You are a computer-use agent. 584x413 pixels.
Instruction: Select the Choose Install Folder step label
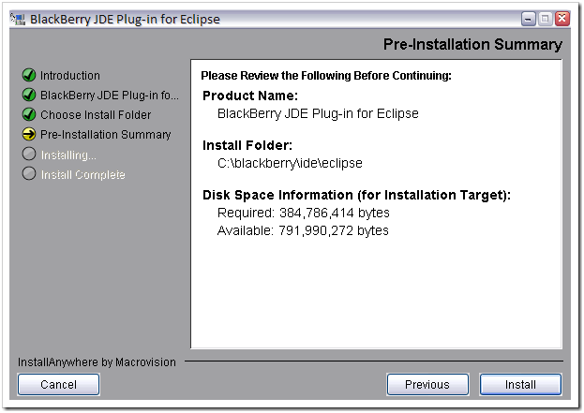[x=96, y=115]
